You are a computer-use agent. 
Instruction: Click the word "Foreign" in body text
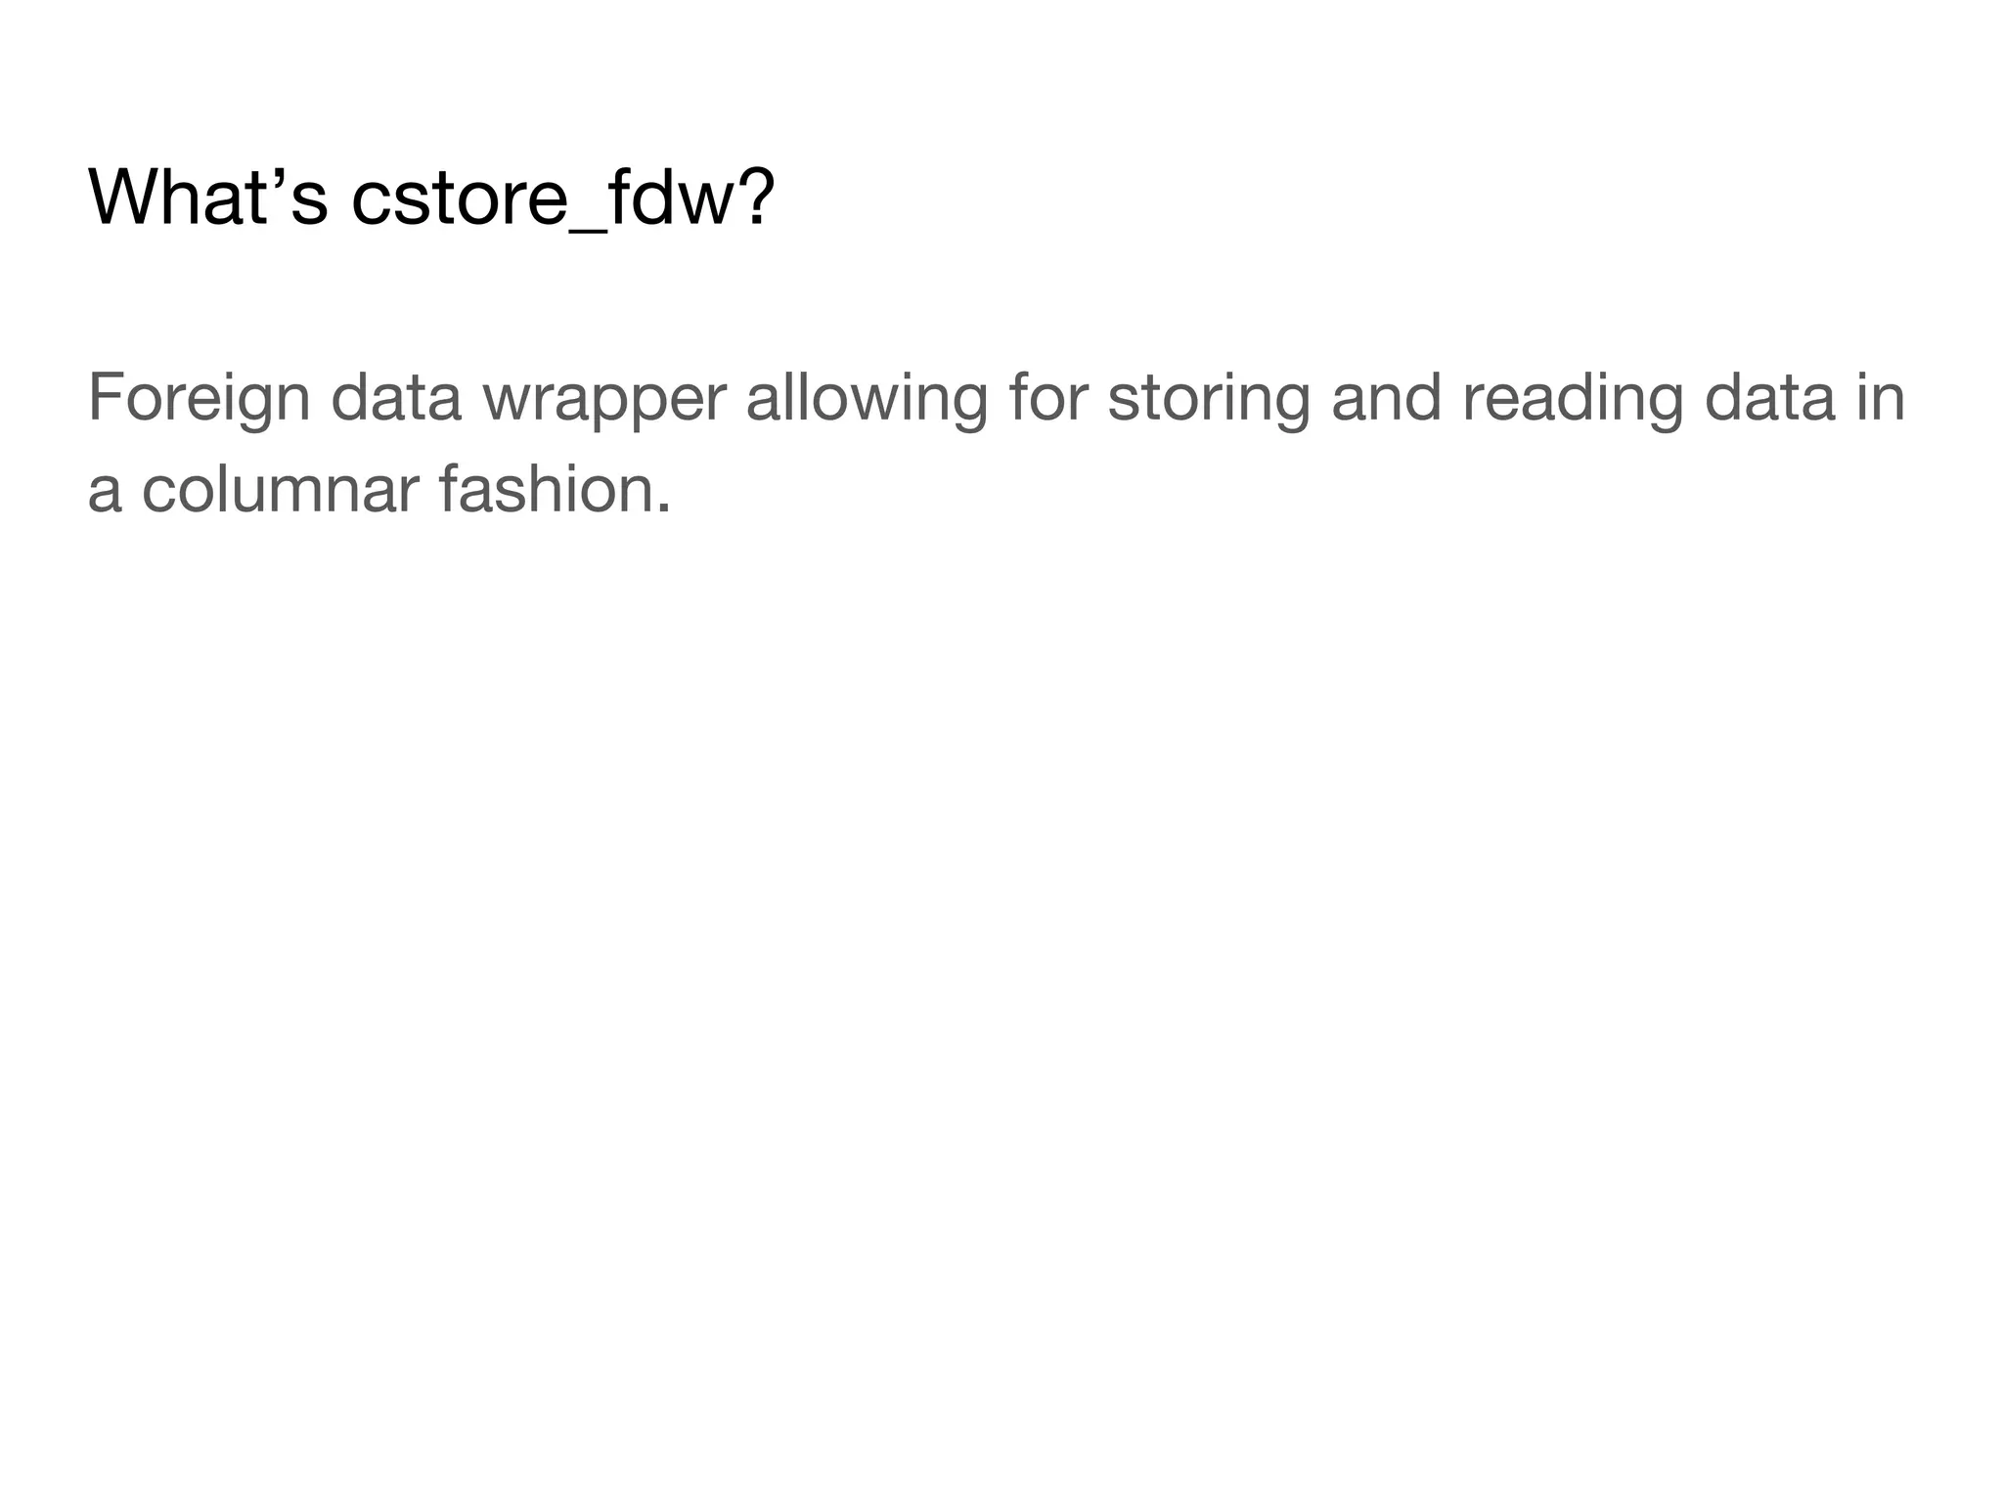[199, 399]
